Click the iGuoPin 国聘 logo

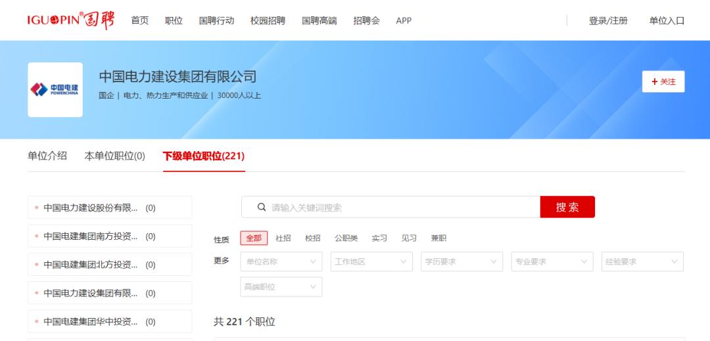[x=70, y=20]
